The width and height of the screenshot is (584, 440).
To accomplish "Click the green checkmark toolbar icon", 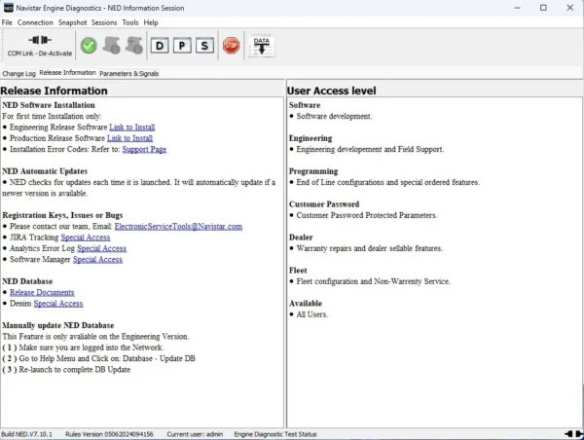I will pos(89,46).
